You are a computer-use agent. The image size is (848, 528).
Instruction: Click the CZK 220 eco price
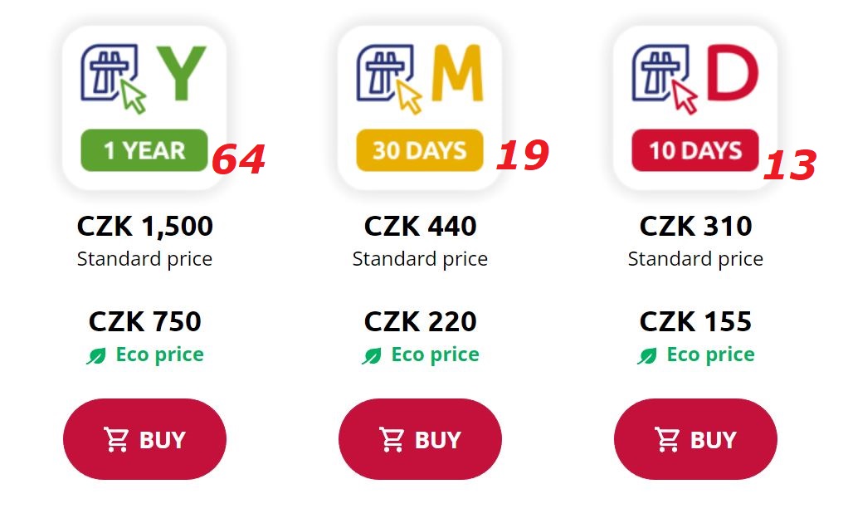pyautogui.click(x=420, y=321)
